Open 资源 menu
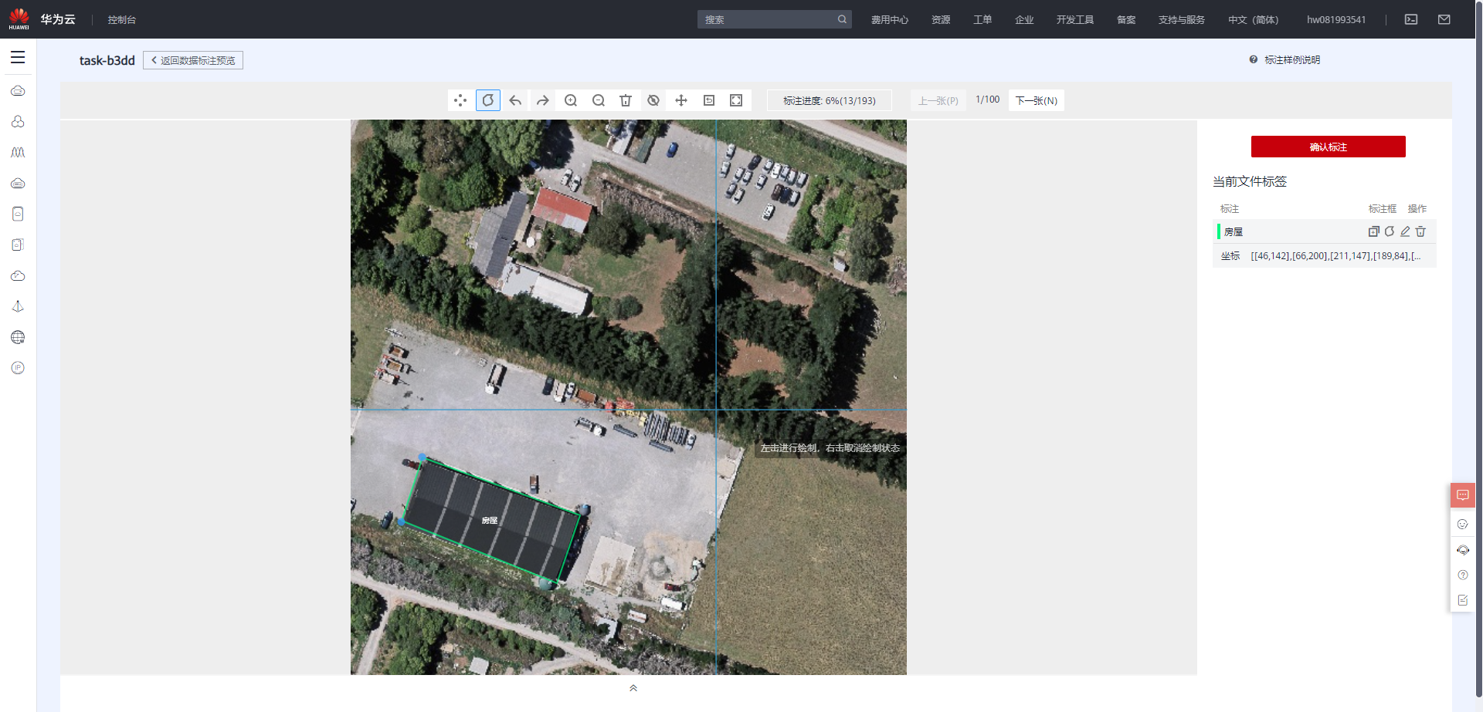The width and height of the screenshot is (1483, 712). (x=941, y=20)
